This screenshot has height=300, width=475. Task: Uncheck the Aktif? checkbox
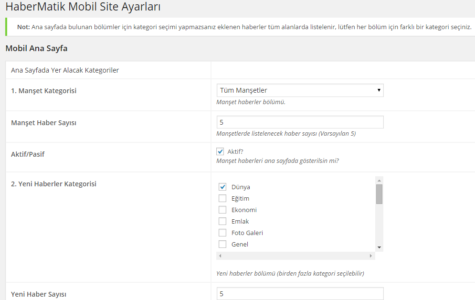pos(220,151)
